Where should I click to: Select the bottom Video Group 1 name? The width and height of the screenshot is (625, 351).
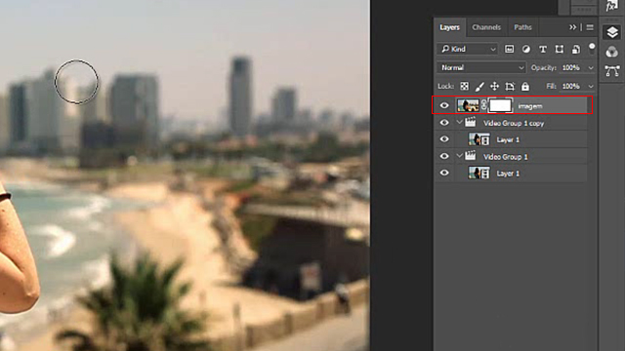click(x=506, y=157)
